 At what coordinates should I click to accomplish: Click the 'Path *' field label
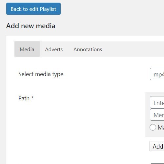(x=26, y=98)
